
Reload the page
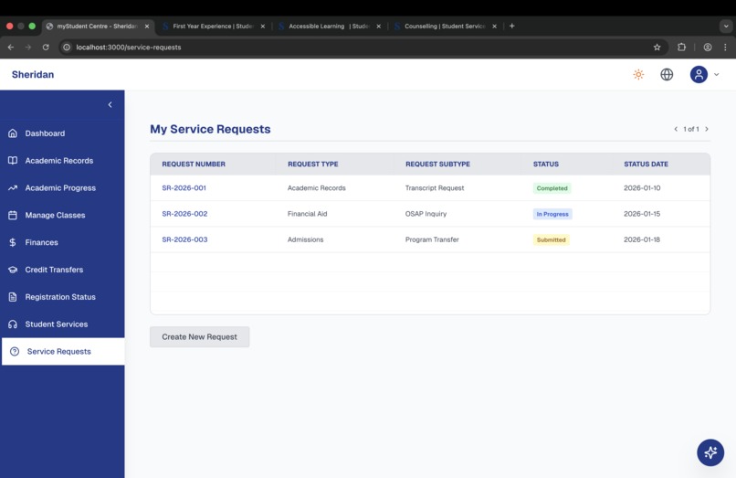pyautogui.click(x=46, y=47)
